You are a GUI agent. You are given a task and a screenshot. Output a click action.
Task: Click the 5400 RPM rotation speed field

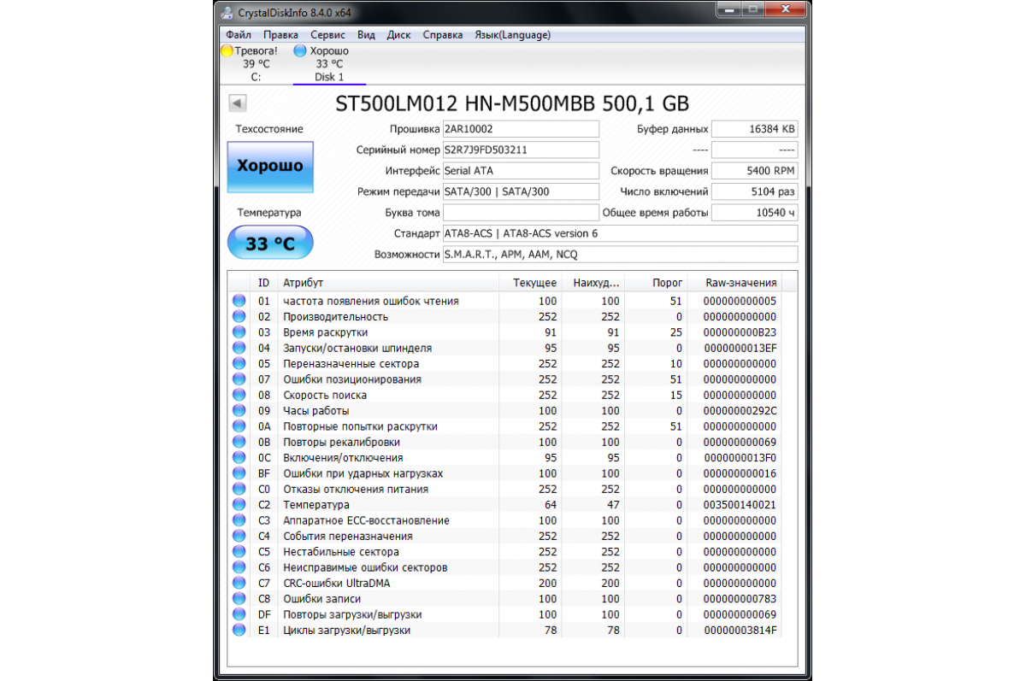coord(755,171)
